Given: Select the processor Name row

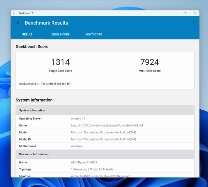Looking at the screenshot, I should coord(105,162).
